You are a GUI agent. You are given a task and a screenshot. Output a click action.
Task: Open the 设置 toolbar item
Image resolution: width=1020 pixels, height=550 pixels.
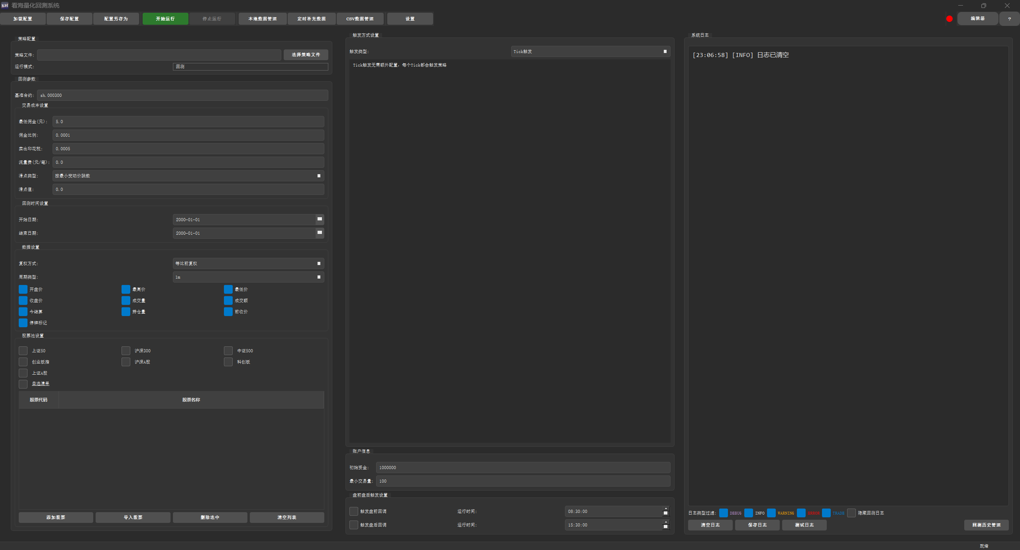click(x=410, y=19)
